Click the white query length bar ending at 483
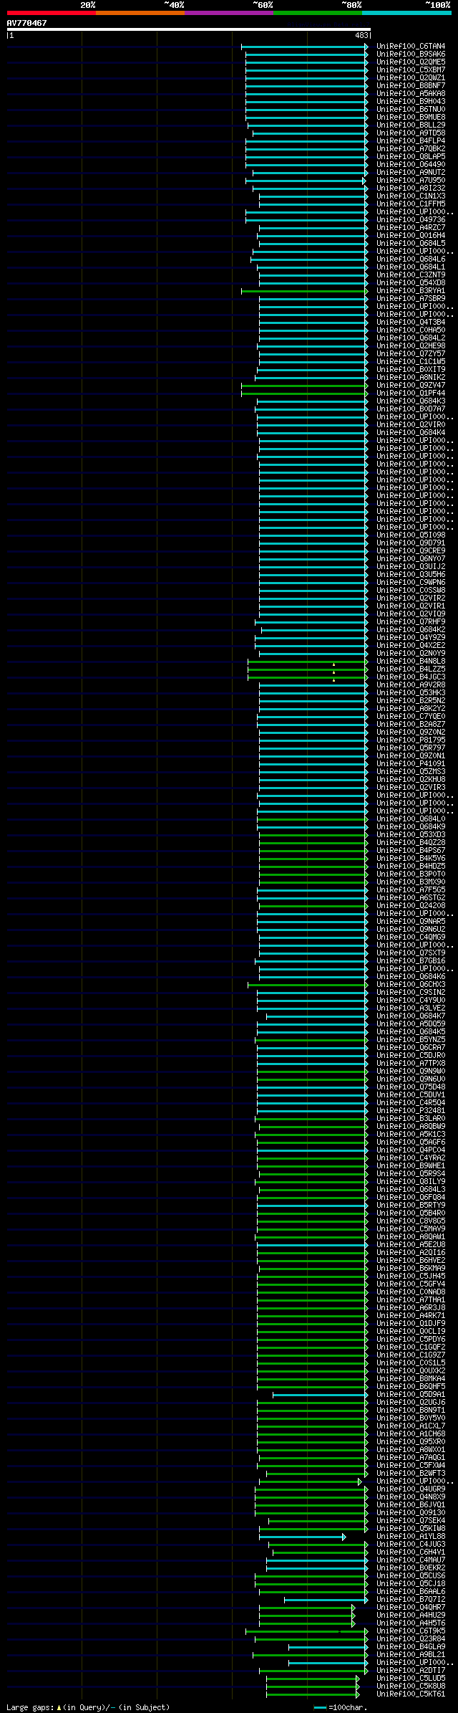The width and height of the screenshot is (458, 1713). 188,29
